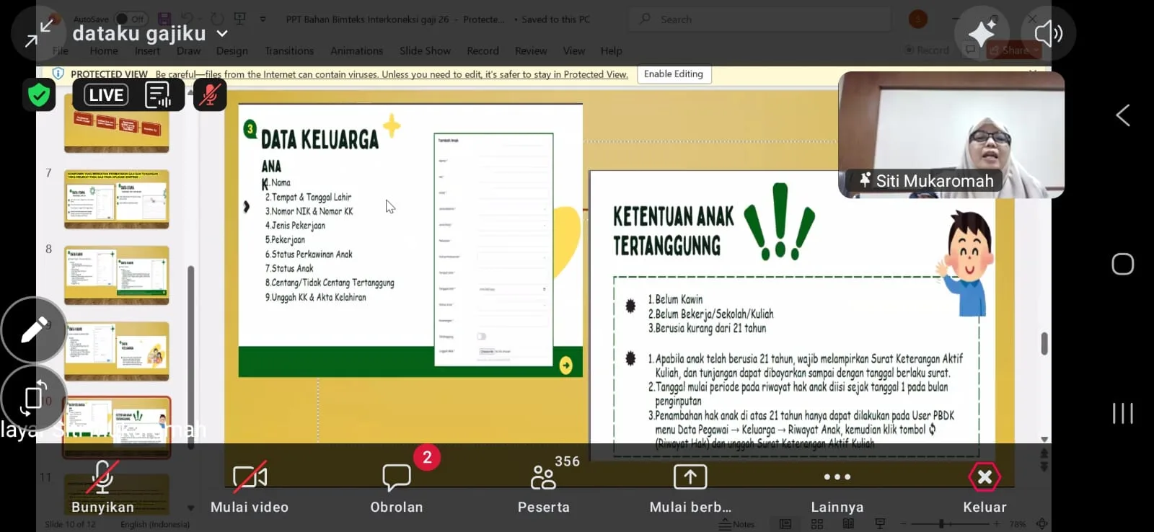
Task: Switch to Slide Sorter view icon
Action: (816, 524)
